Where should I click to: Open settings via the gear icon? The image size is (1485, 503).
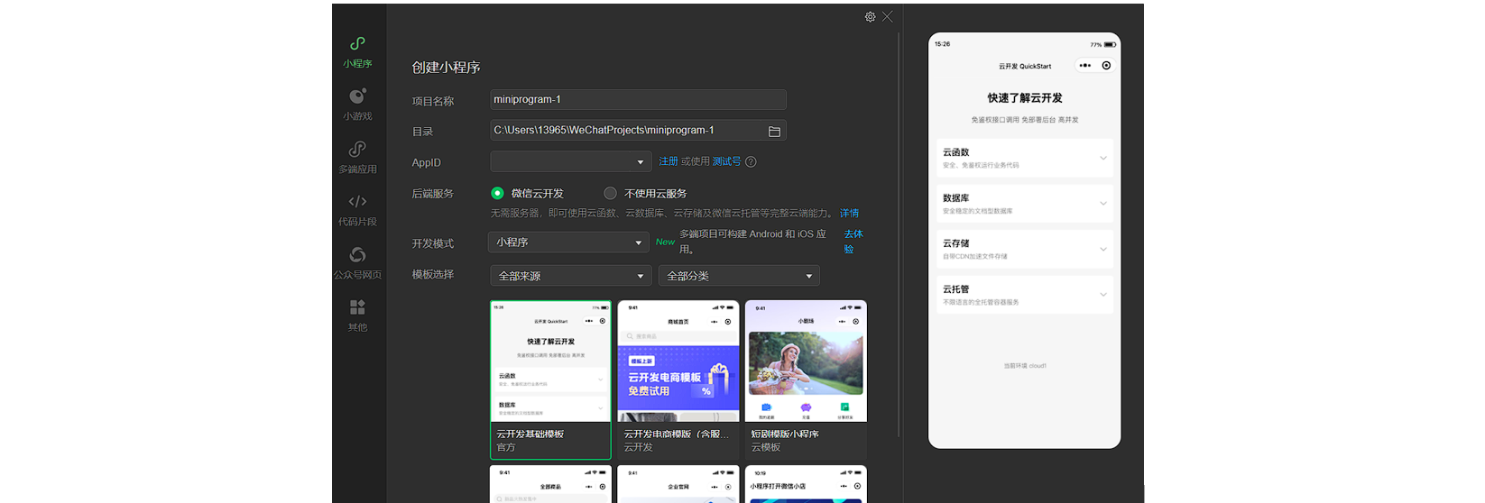(x=870, y=17)
